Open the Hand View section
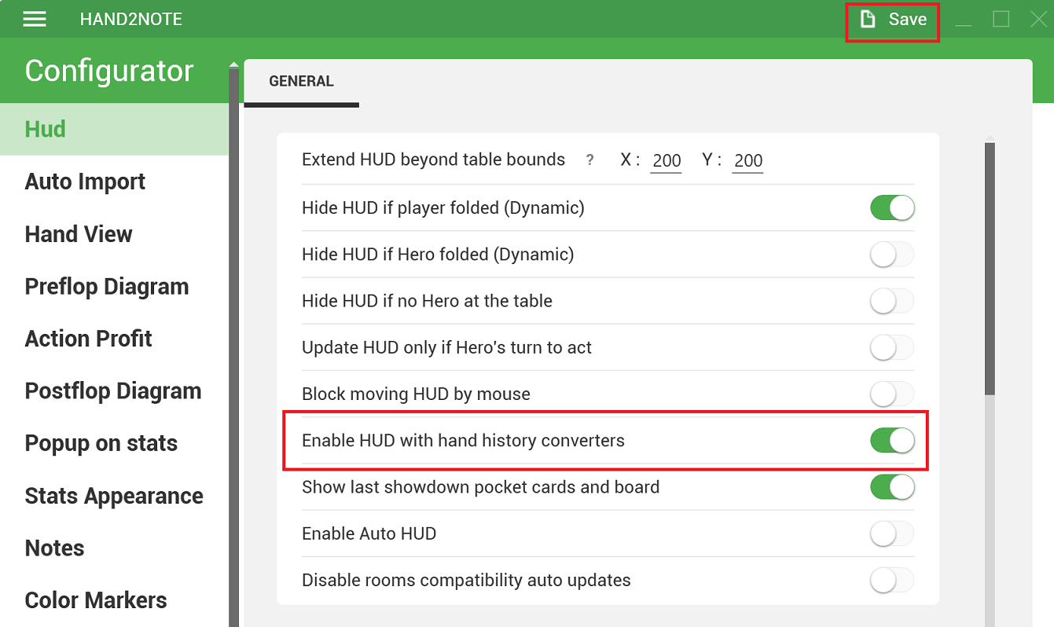The height and width of the screenshot is (627, 1054). pyautogui.click(x=114, y=234)
